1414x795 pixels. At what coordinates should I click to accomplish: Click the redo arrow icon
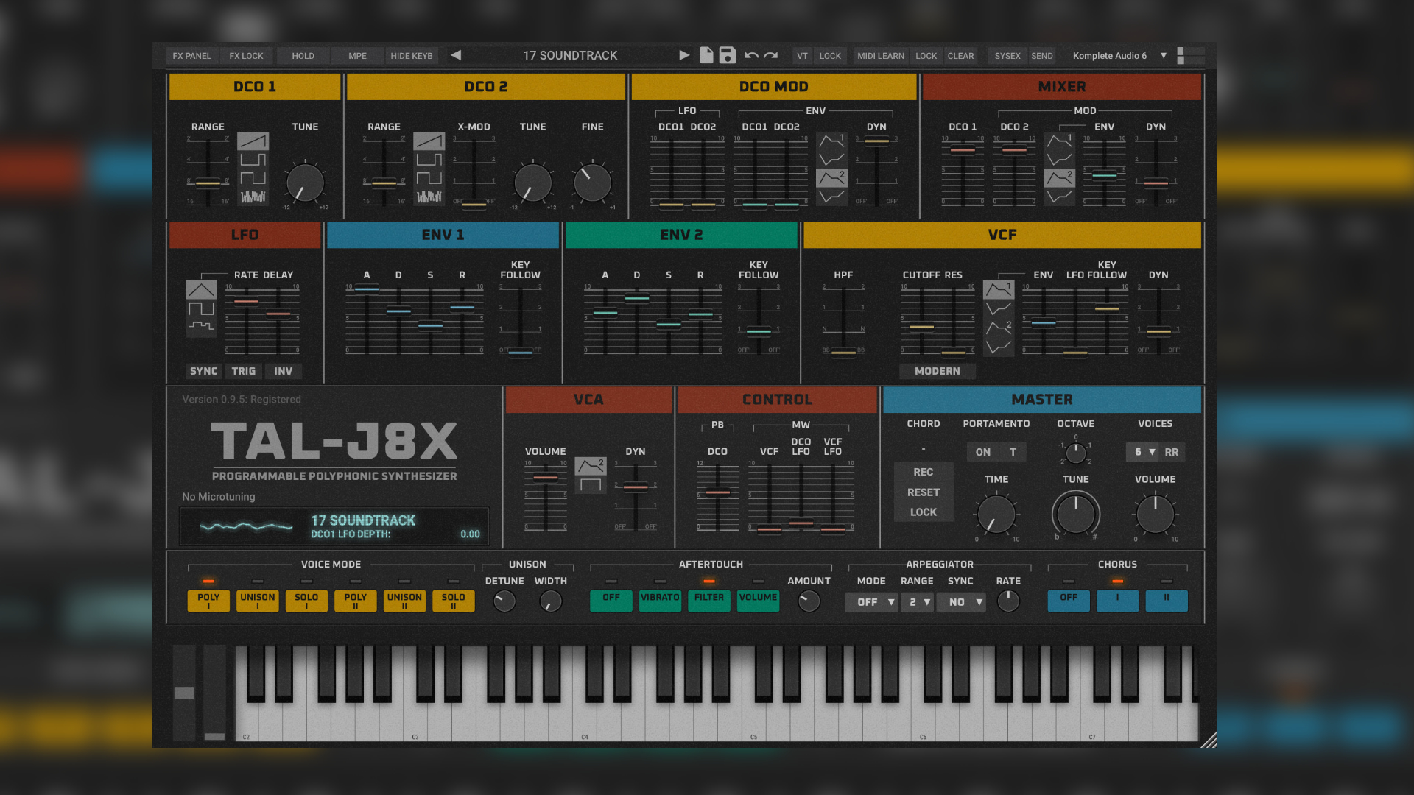771,55
